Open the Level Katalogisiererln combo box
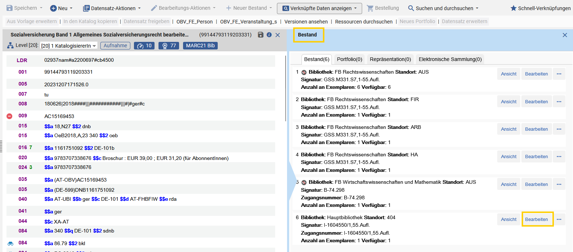Image resolution: width=573 pixels, height=252 pixels. (69, 45)
